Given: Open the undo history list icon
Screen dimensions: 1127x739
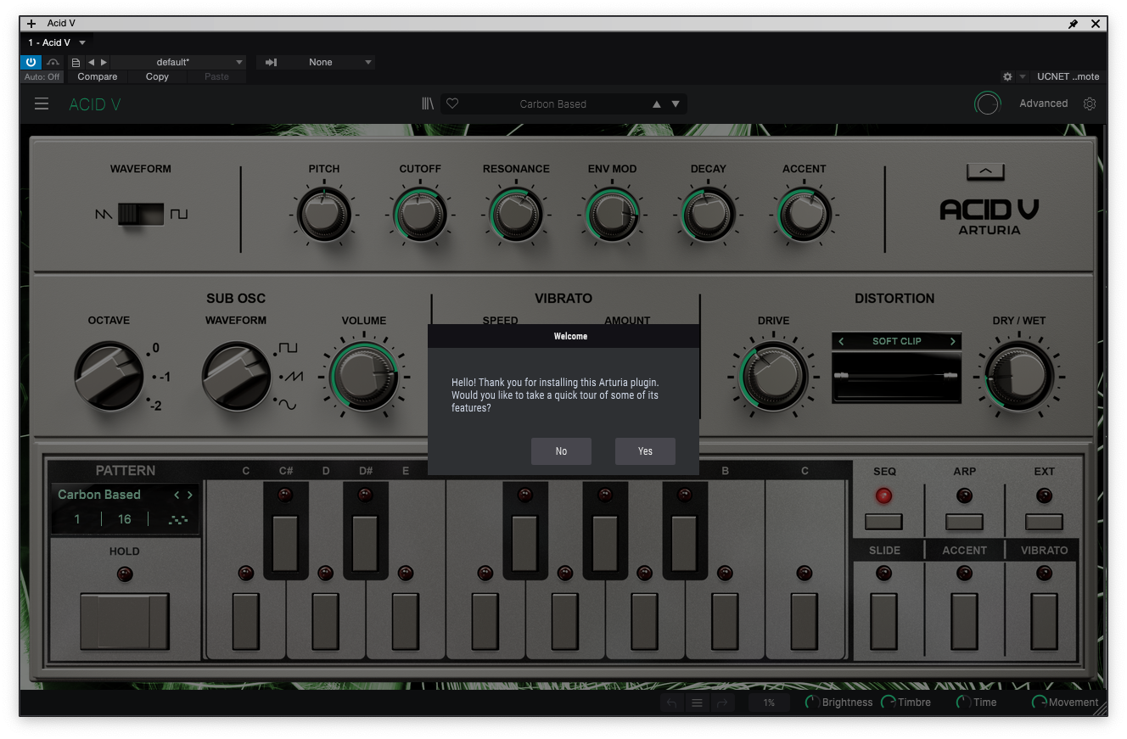Looking at the screenshot, I should [697, 703].
